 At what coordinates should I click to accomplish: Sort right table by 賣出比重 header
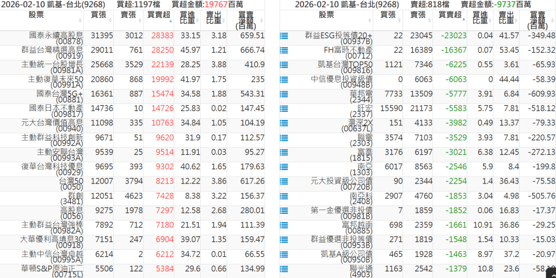[506, 18]
